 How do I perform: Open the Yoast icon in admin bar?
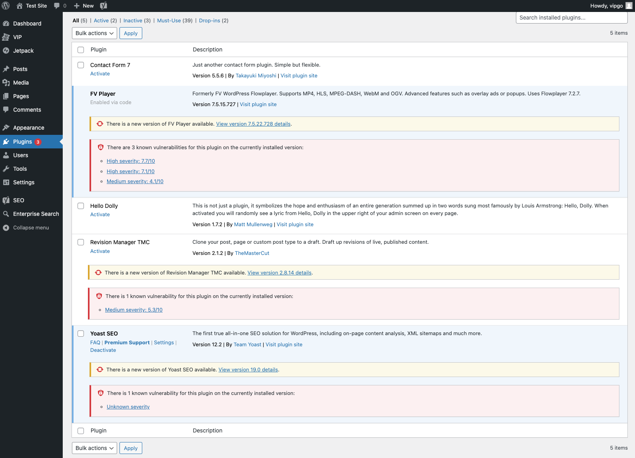tap(104, 6)
